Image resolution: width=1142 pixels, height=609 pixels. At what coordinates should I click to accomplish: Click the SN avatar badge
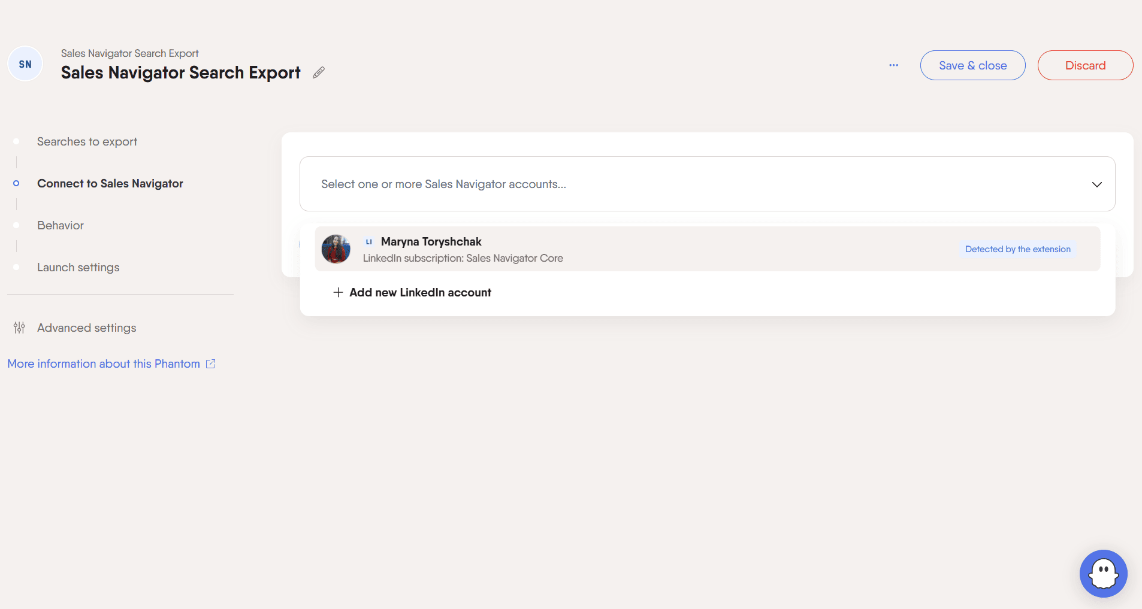point(25,64)
